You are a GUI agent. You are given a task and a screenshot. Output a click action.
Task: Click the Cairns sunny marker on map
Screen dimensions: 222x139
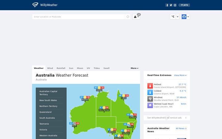point(124,97)
